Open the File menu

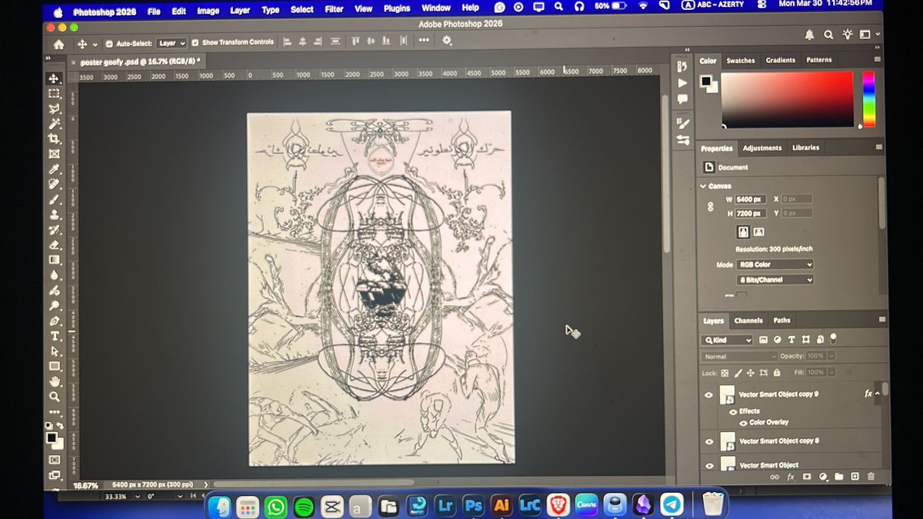tap(154, 12)
